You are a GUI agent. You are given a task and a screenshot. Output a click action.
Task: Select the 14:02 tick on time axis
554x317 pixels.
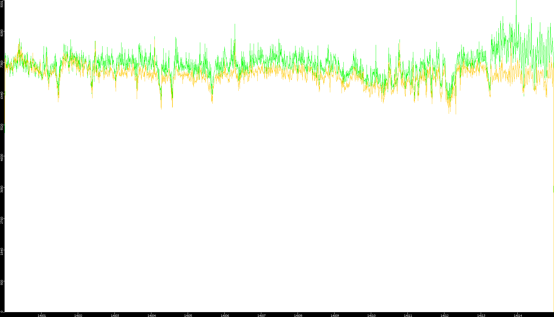click(x=78, y=315)
